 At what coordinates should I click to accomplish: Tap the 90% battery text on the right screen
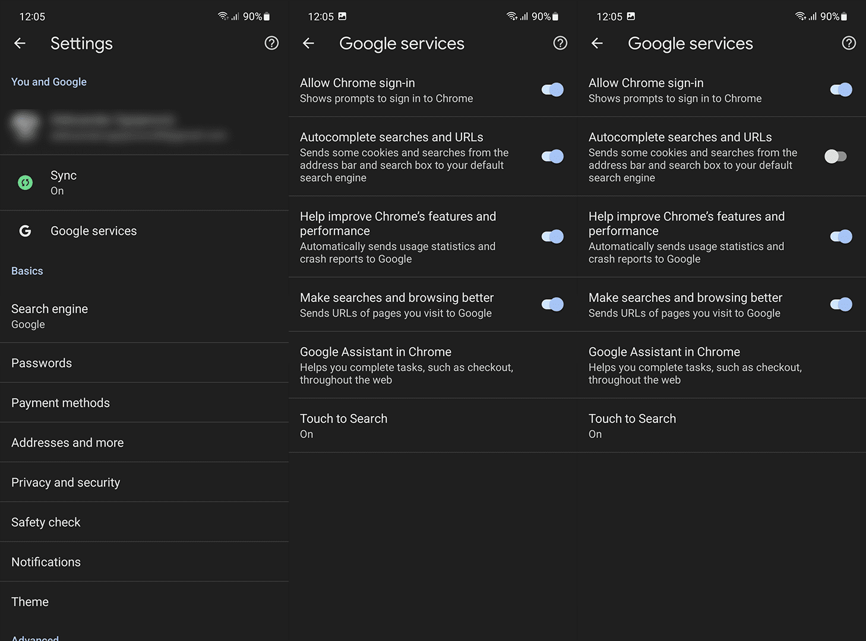tap(830, 17)
